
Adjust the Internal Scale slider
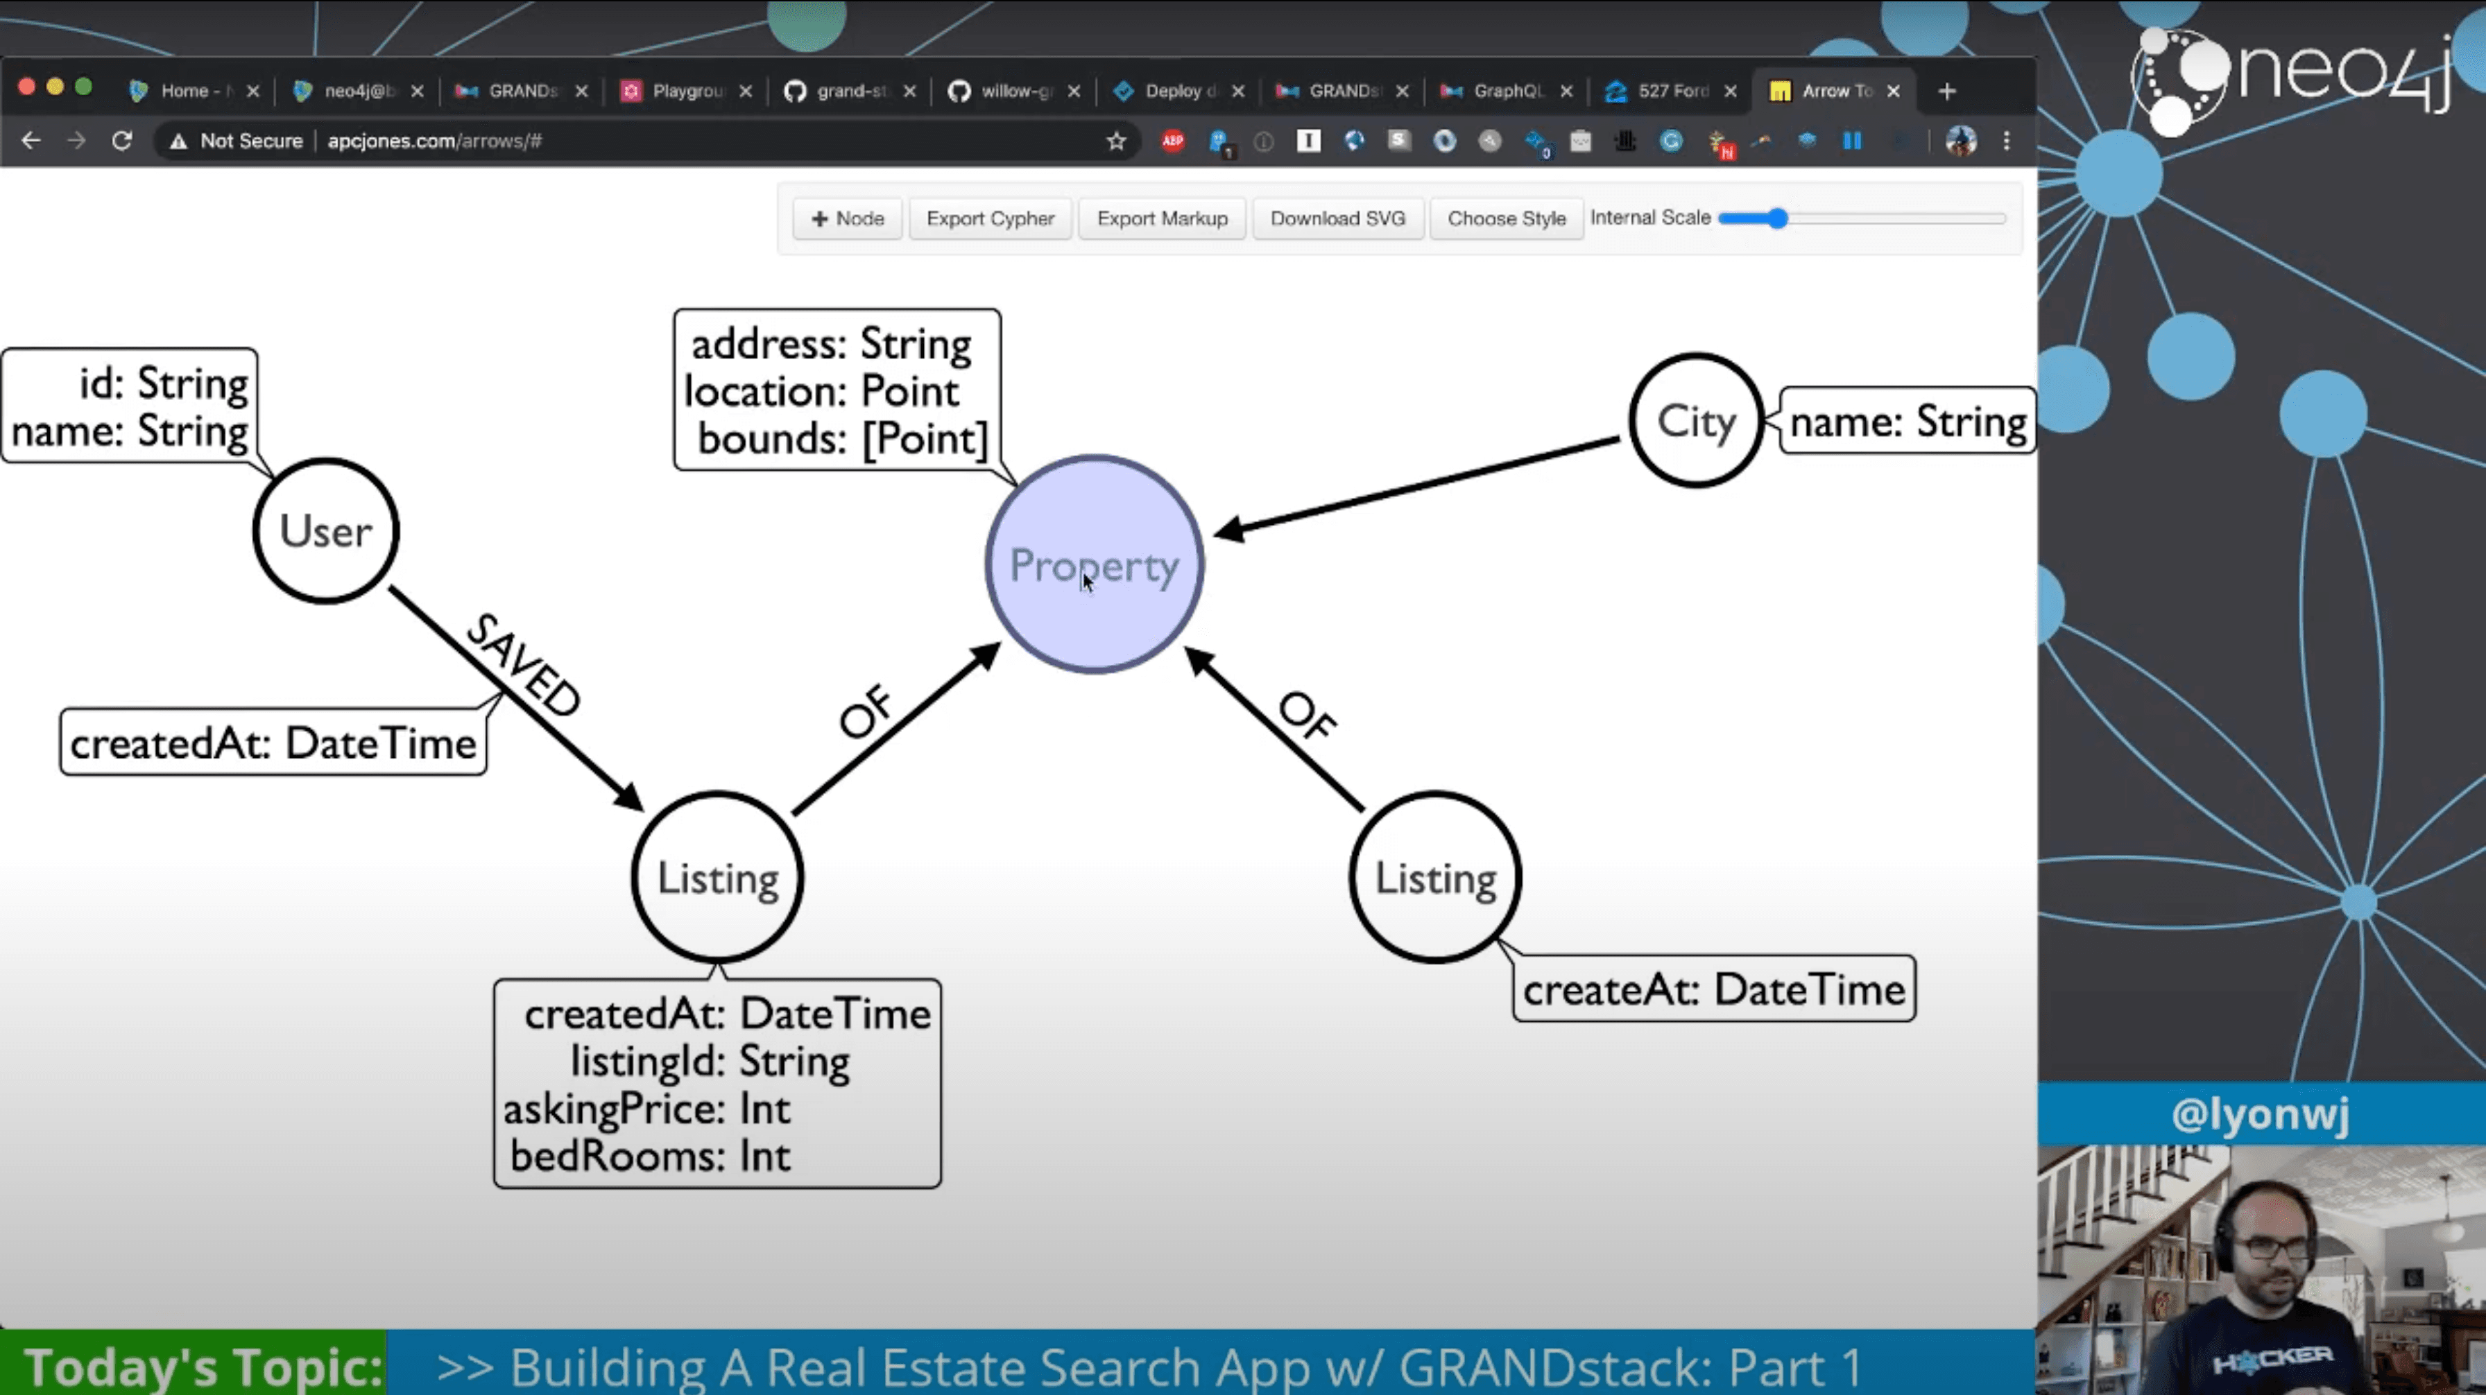click(1778, 219)
